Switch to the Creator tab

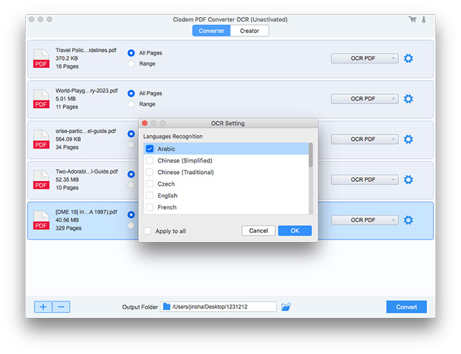pos(250,31)
